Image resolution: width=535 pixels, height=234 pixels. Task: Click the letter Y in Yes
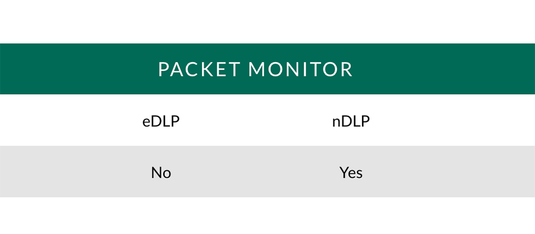point(344,172)
